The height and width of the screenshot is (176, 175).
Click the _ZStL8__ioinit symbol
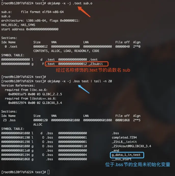pos(124,142)
